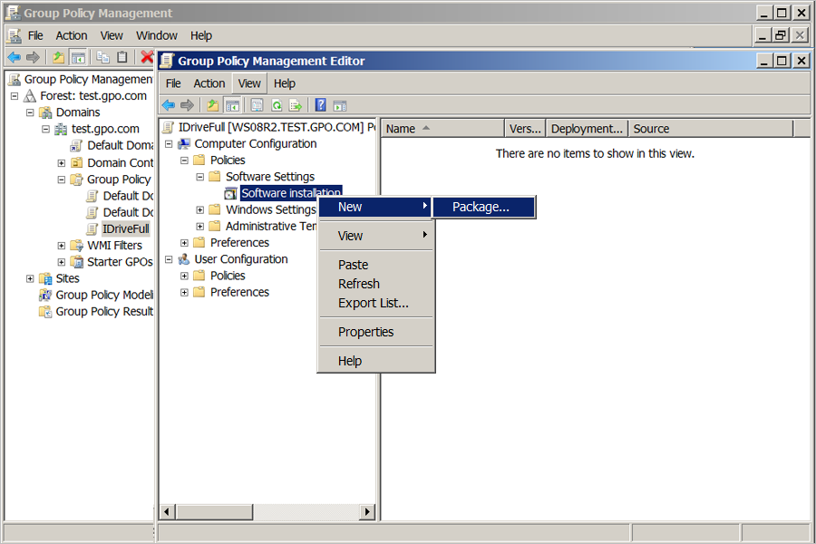This screenshot has width=816, height=544.
Task: Click Paste clipboard icon in Group Policy Management toolbar
Action: tap(122, 57)
